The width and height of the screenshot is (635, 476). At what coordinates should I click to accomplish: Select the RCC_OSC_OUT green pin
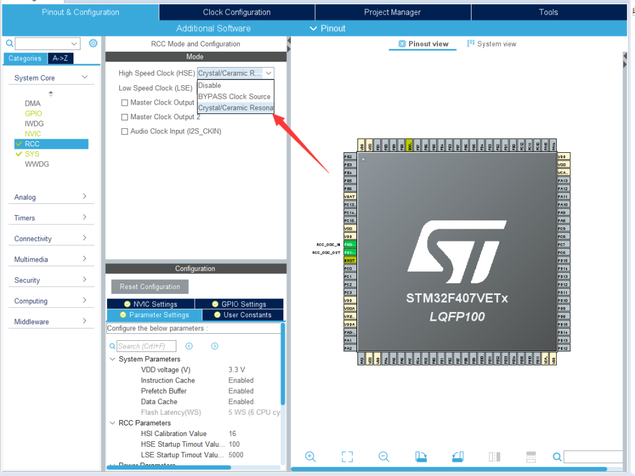(x=349, y=253)
